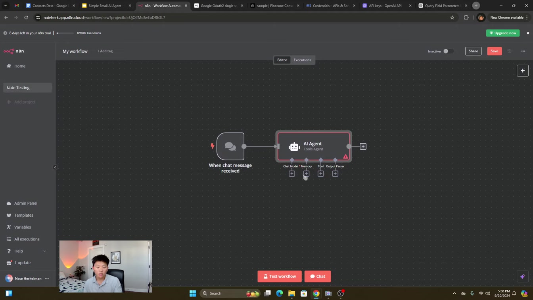Open File Explorer from taskbar
This screenshot has width=533, height=300.
(291, 294)
